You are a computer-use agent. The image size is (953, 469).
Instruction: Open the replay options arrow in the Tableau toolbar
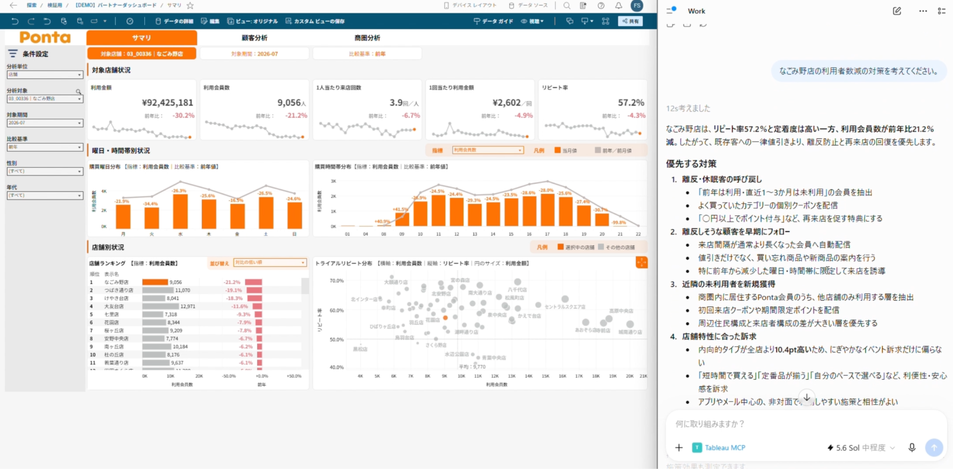[x=105, y=21]
